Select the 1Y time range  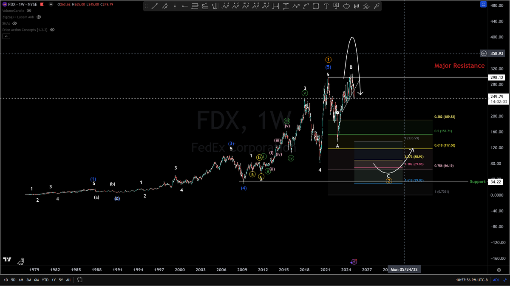pos(53,280)
